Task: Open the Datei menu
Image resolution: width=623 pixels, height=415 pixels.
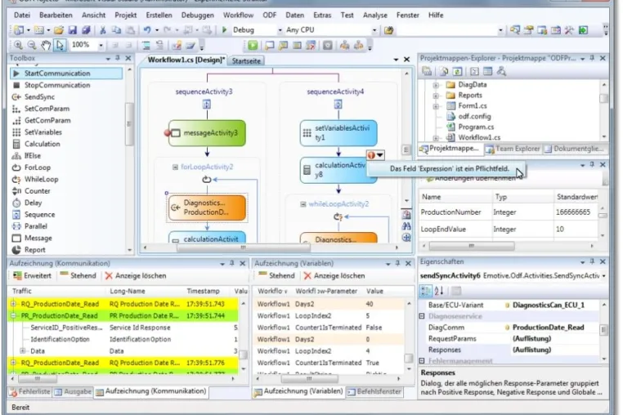Action: (22, 15)
